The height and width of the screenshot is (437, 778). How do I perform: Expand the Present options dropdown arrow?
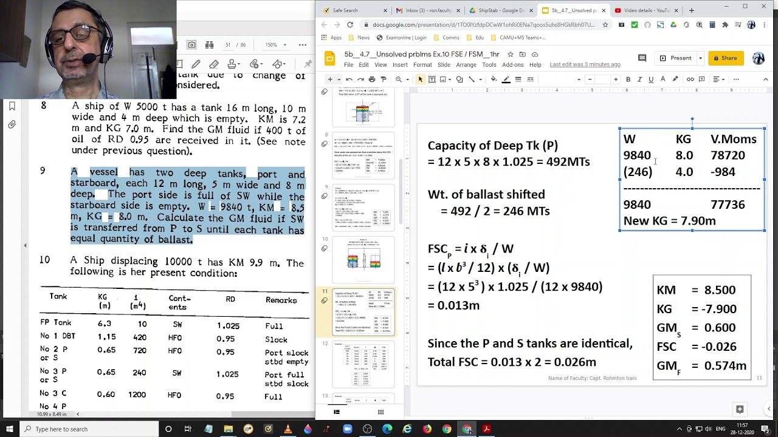[700, 58]
